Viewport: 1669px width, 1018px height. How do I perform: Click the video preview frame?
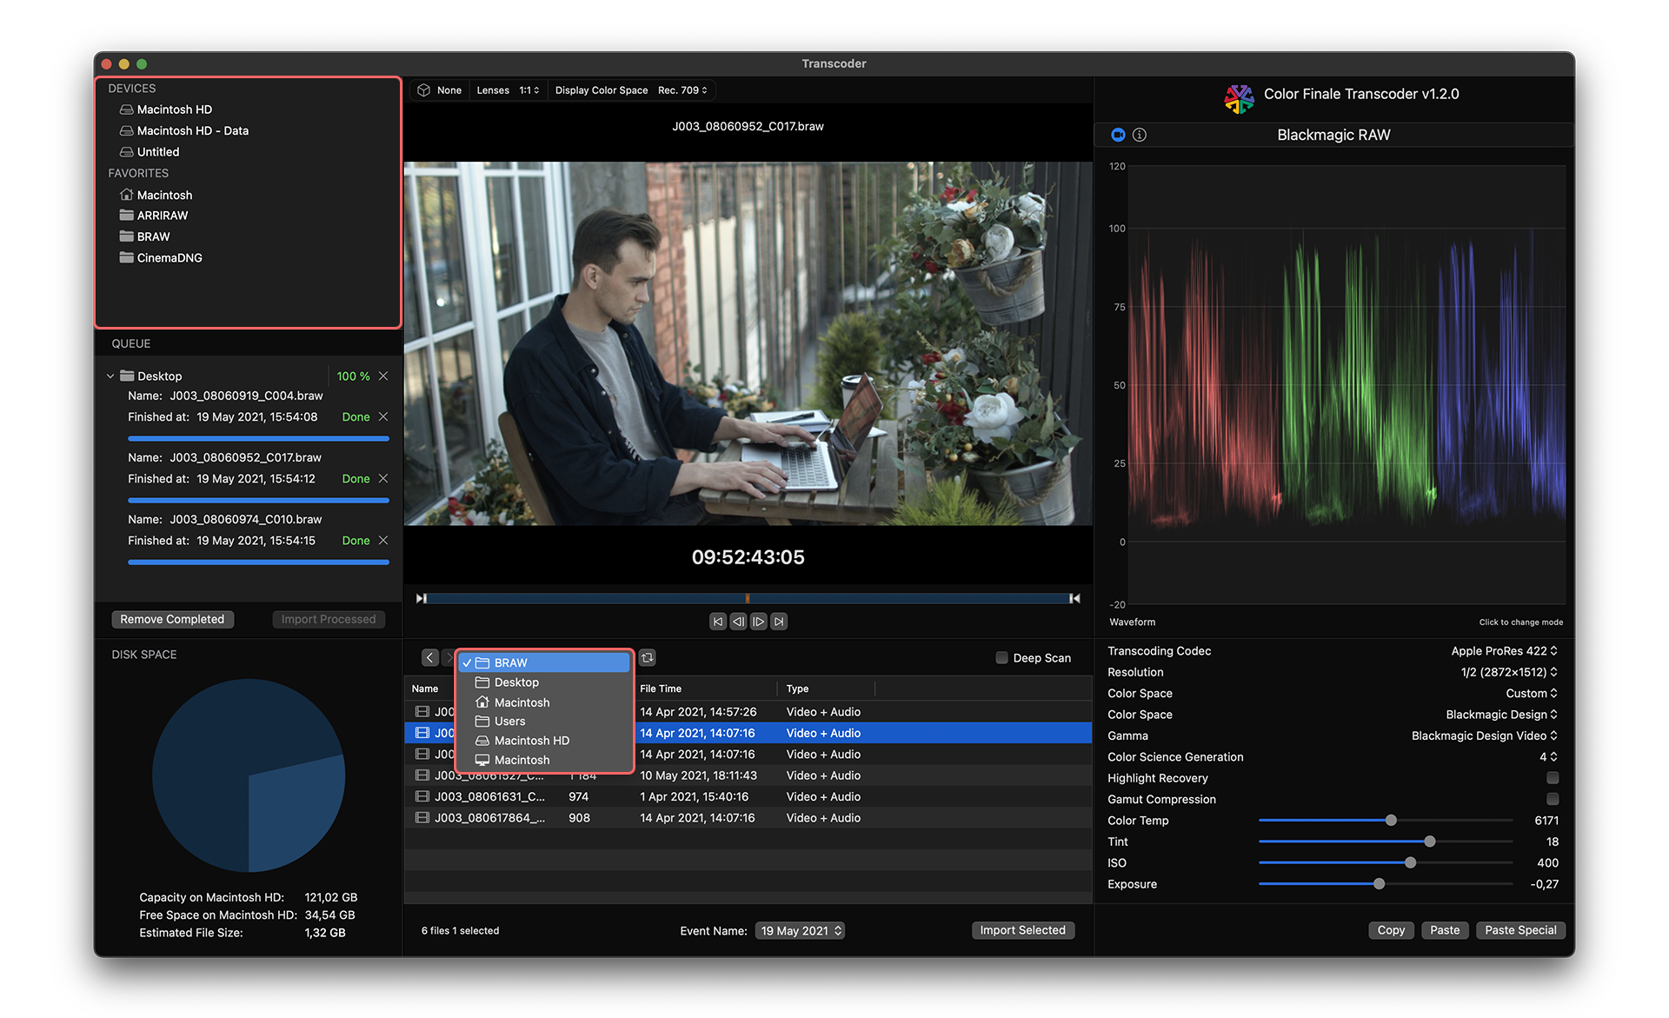pyautogui.click(x=748, y=343)
